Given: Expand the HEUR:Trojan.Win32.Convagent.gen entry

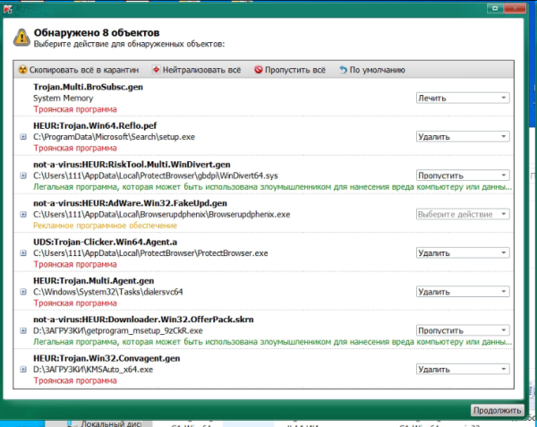Looking at the screenshot, I should [23, 369].
